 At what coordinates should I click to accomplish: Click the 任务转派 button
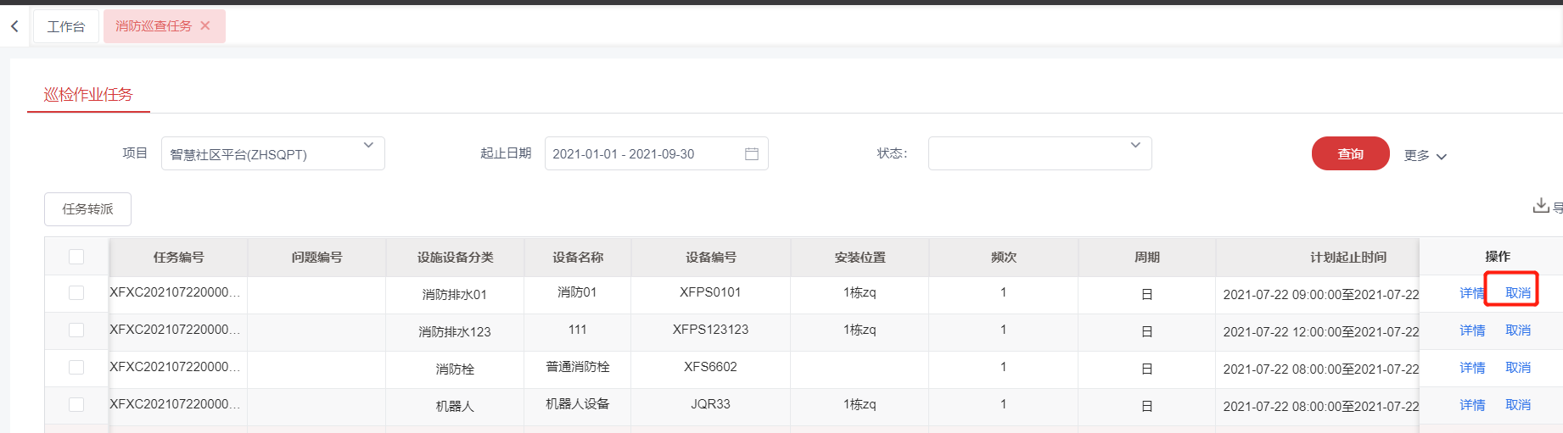tap(87, 209)
